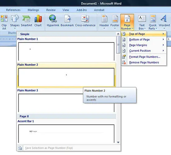Insert a SmartArt graphic
Screen dimensions: 171x155
(26, 19)
